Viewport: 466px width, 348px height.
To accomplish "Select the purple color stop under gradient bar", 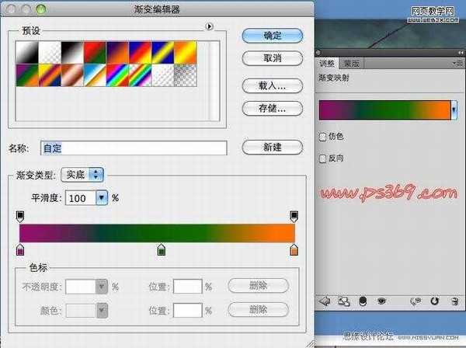I will [x=20, y=249].
